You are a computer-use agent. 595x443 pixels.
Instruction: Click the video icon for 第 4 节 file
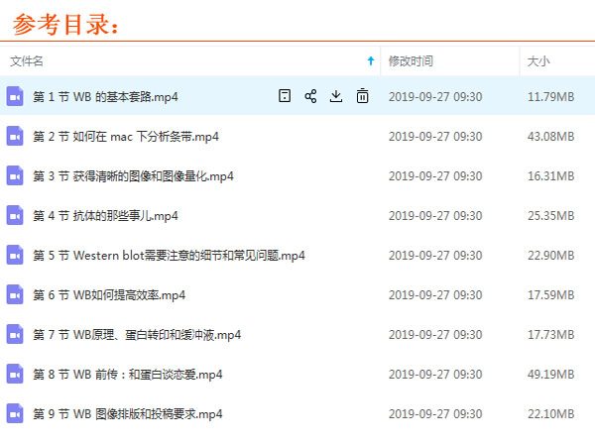tap(15, 215)
